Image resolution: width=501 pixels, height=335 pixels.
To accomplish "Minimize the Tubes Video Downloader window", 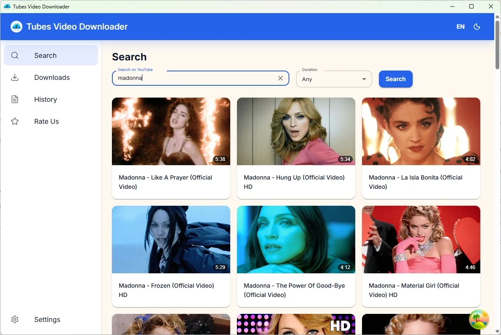I will pos(452,6).
